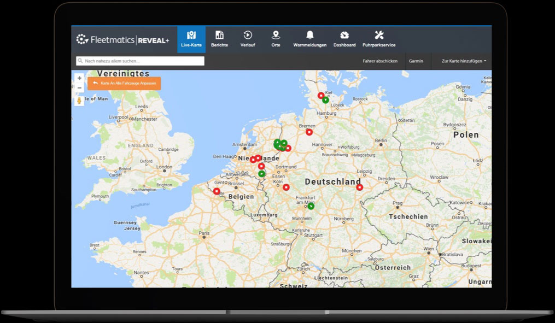555x323 pixels.
Task: Select red stopped vehicle marker at Bremen
Action: pyautogui.click(x=309, y=132)
